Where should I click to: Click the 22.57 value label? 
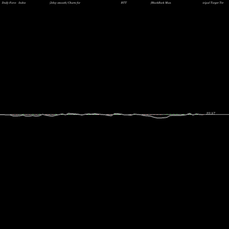(x=211, y=113)
